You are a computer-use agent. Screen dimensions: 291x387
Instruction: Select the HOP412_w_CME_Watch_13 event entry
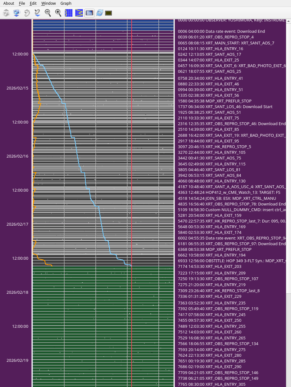tap(230, 192)
